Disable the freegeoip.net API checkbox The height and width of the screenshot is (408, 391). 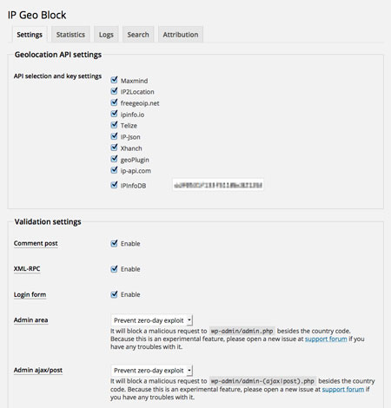click(x=114, y=102)
